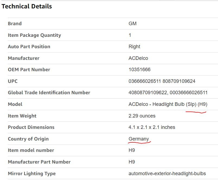Click the Technical Details heading

pos(27,6)
